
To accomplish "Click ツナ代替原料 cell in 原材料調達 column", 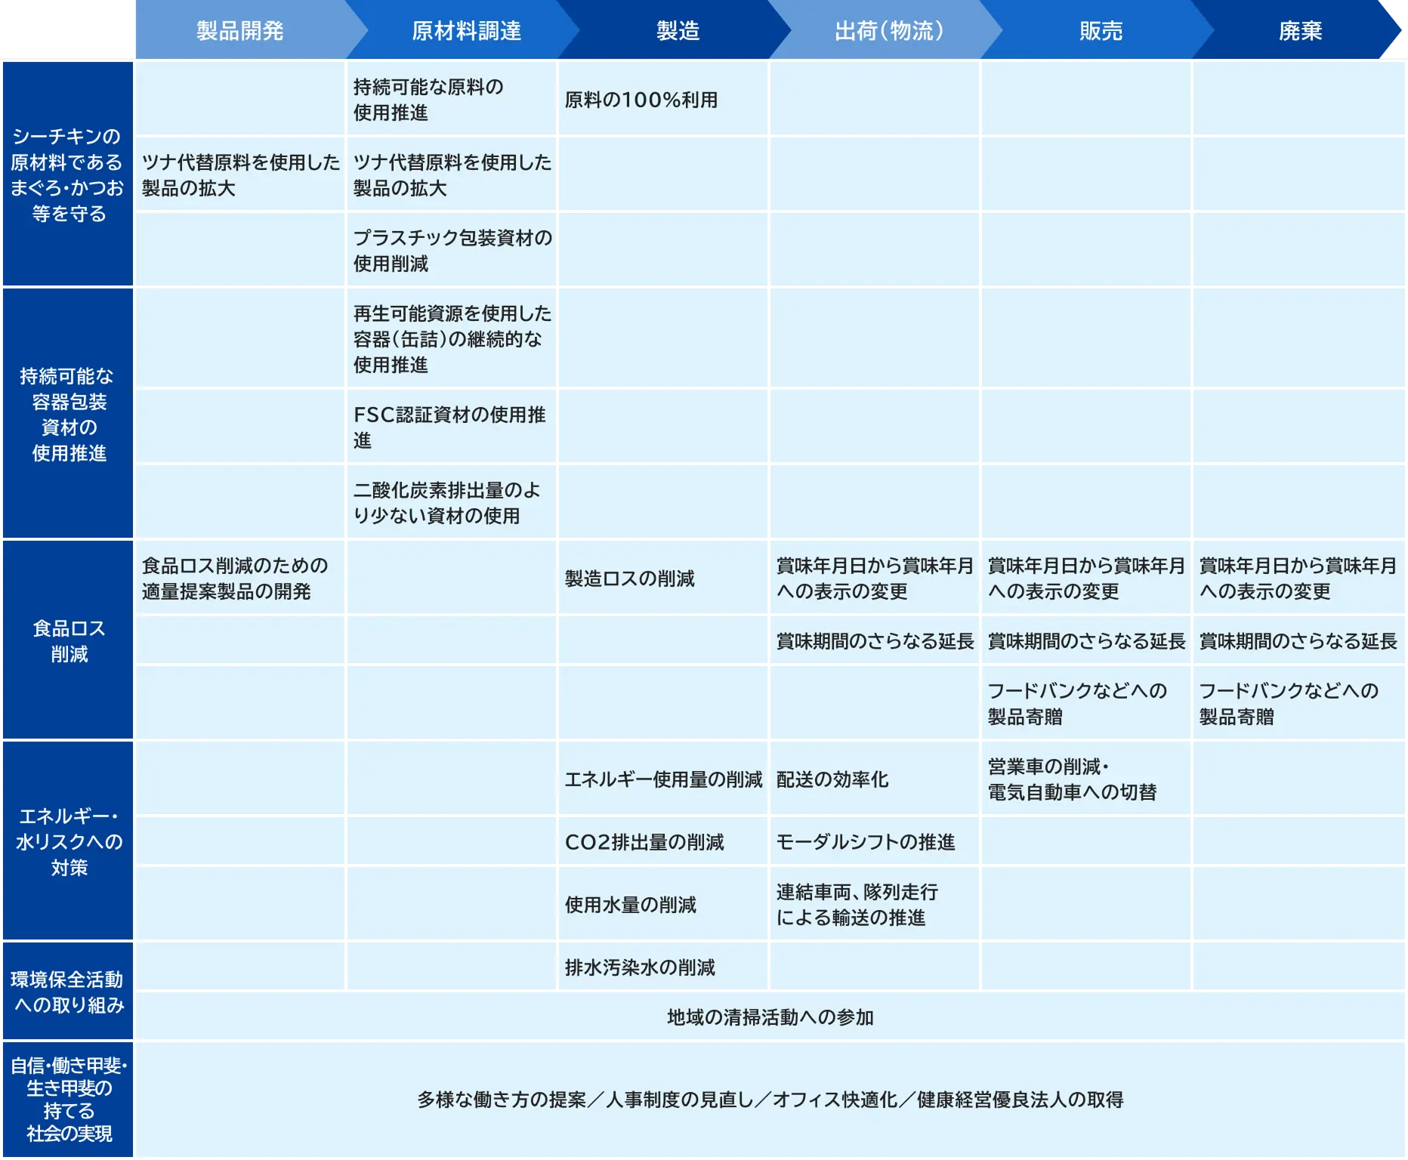I will click(x=452, y=174).
